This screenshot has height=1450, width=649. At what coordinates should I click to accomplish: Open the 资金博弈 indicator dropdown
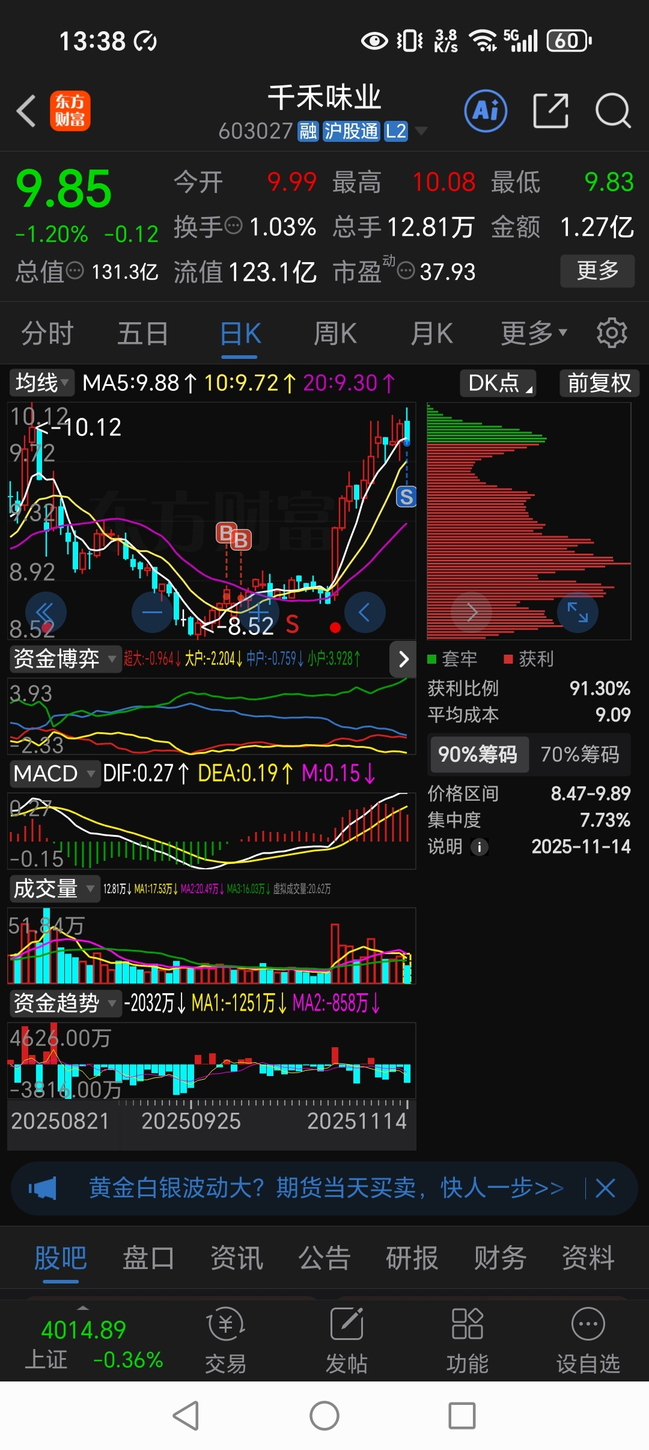pos(65,659)
